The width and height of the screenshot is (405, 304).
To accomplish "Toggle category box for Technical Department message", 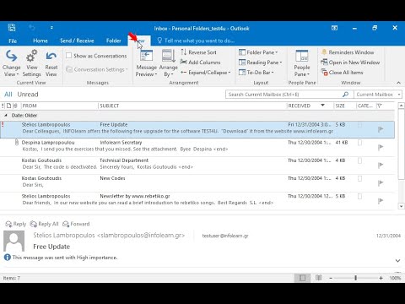I will point(359,160).
